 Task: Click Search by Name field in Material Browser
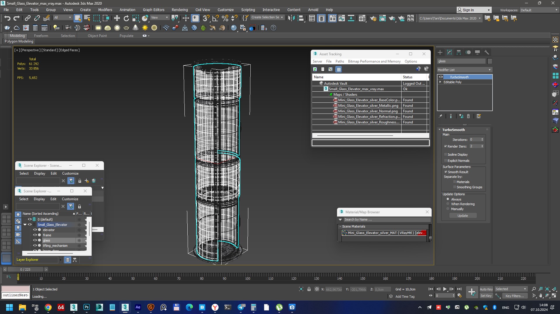[x=387, y=220]
